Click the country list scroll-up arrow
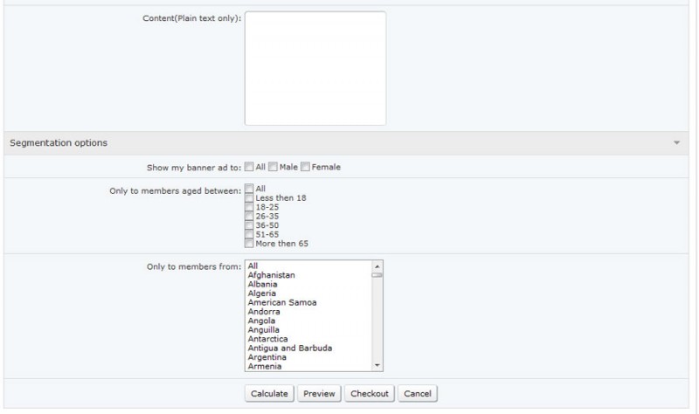The width and height of the screenshot is (699, 414). 377,266
